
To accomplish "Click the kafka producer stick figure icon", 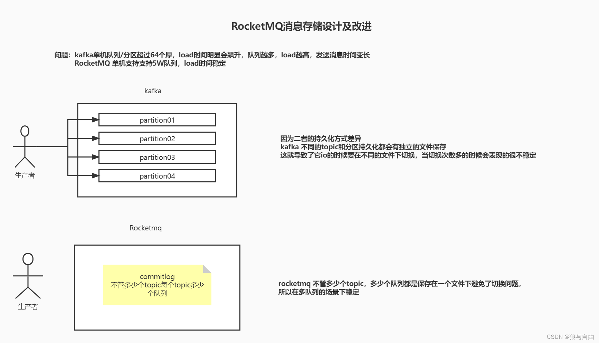I will (25, 146).
